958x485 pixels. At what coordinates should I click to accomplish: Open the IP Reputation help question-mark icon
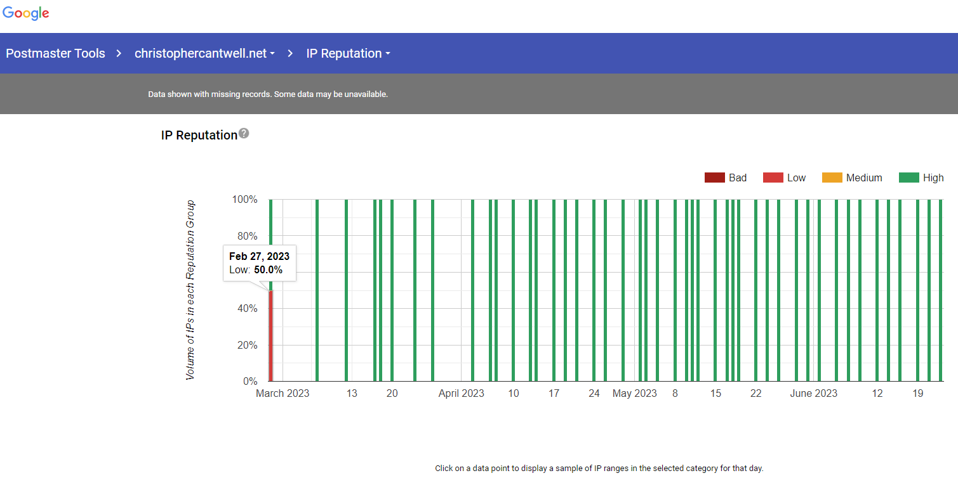click(244, 134)
